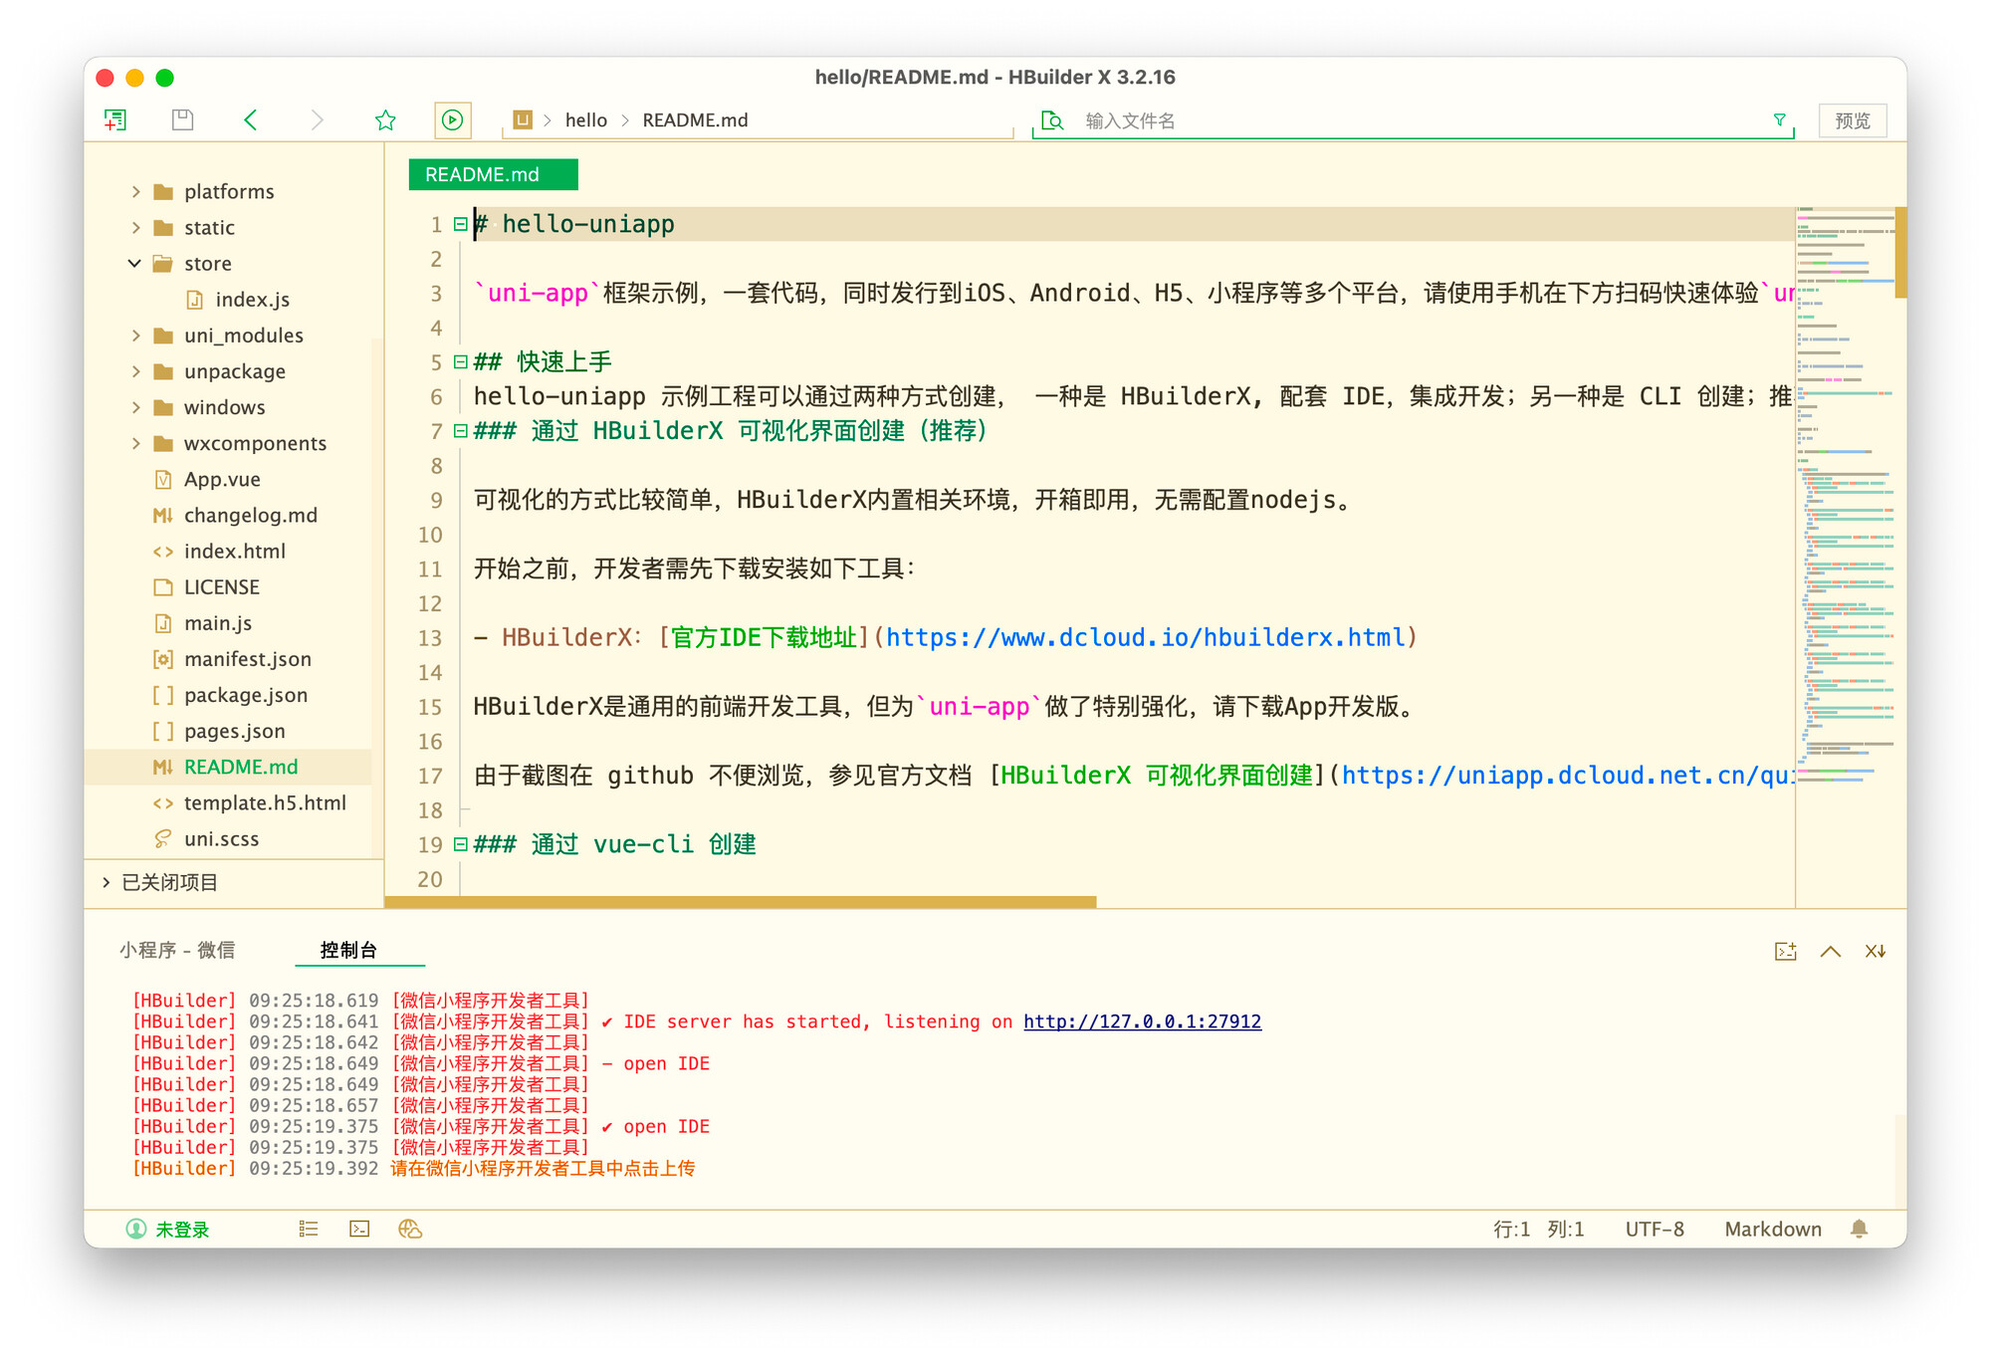Collapse the console panel with up chevron
1991x1359 pixels.
[x=1830, y=951]
